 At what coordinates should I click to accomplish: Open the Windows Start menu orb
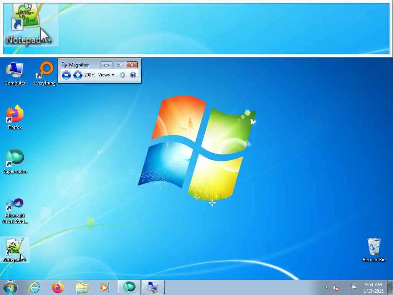coord(10,287)
